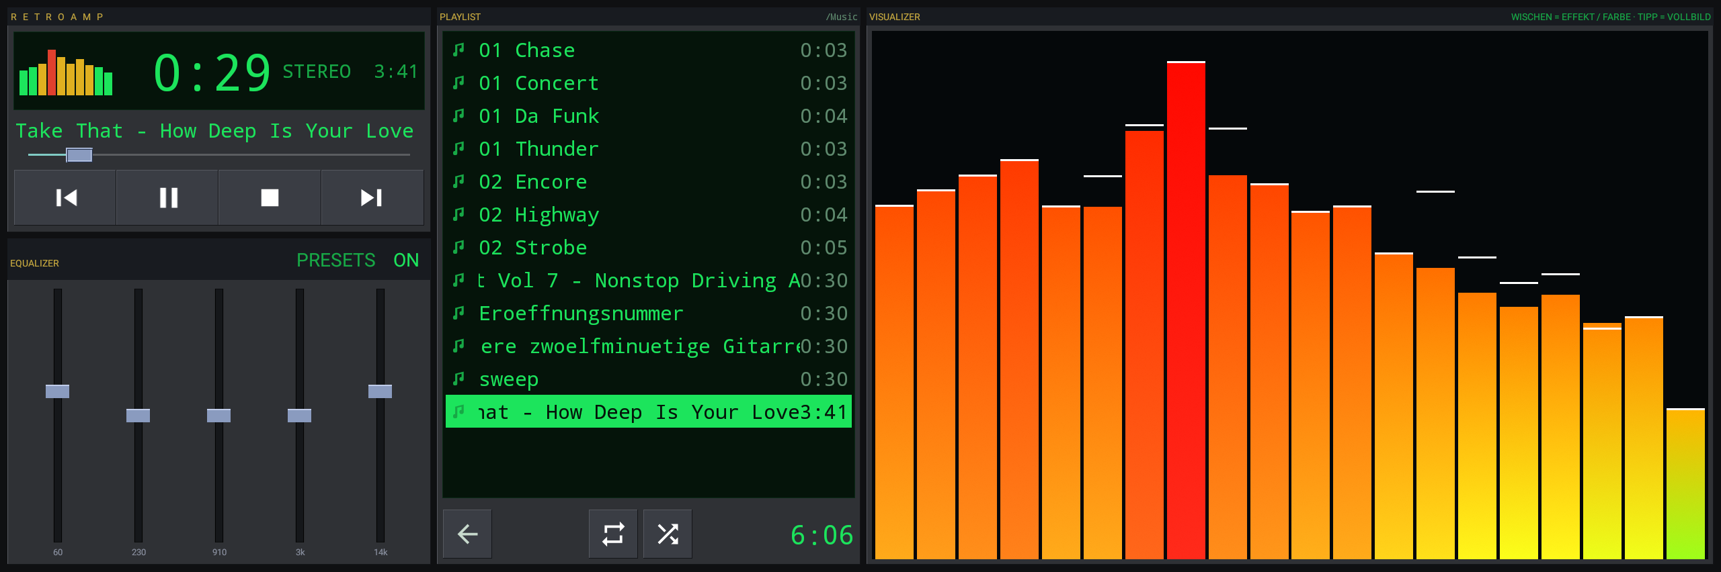
Task: Click the music note icon beside '01 Chase'
Action: point(458,50)
